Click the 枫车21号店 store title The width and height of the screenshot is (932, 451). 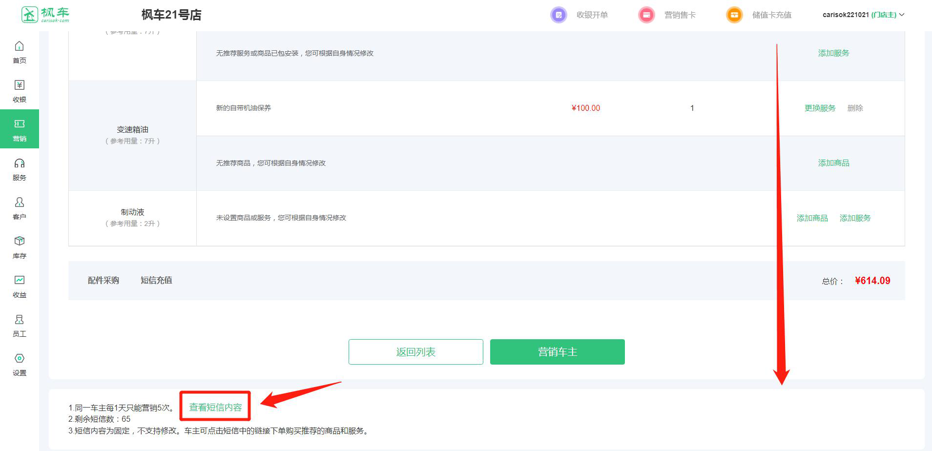point(171,15)
